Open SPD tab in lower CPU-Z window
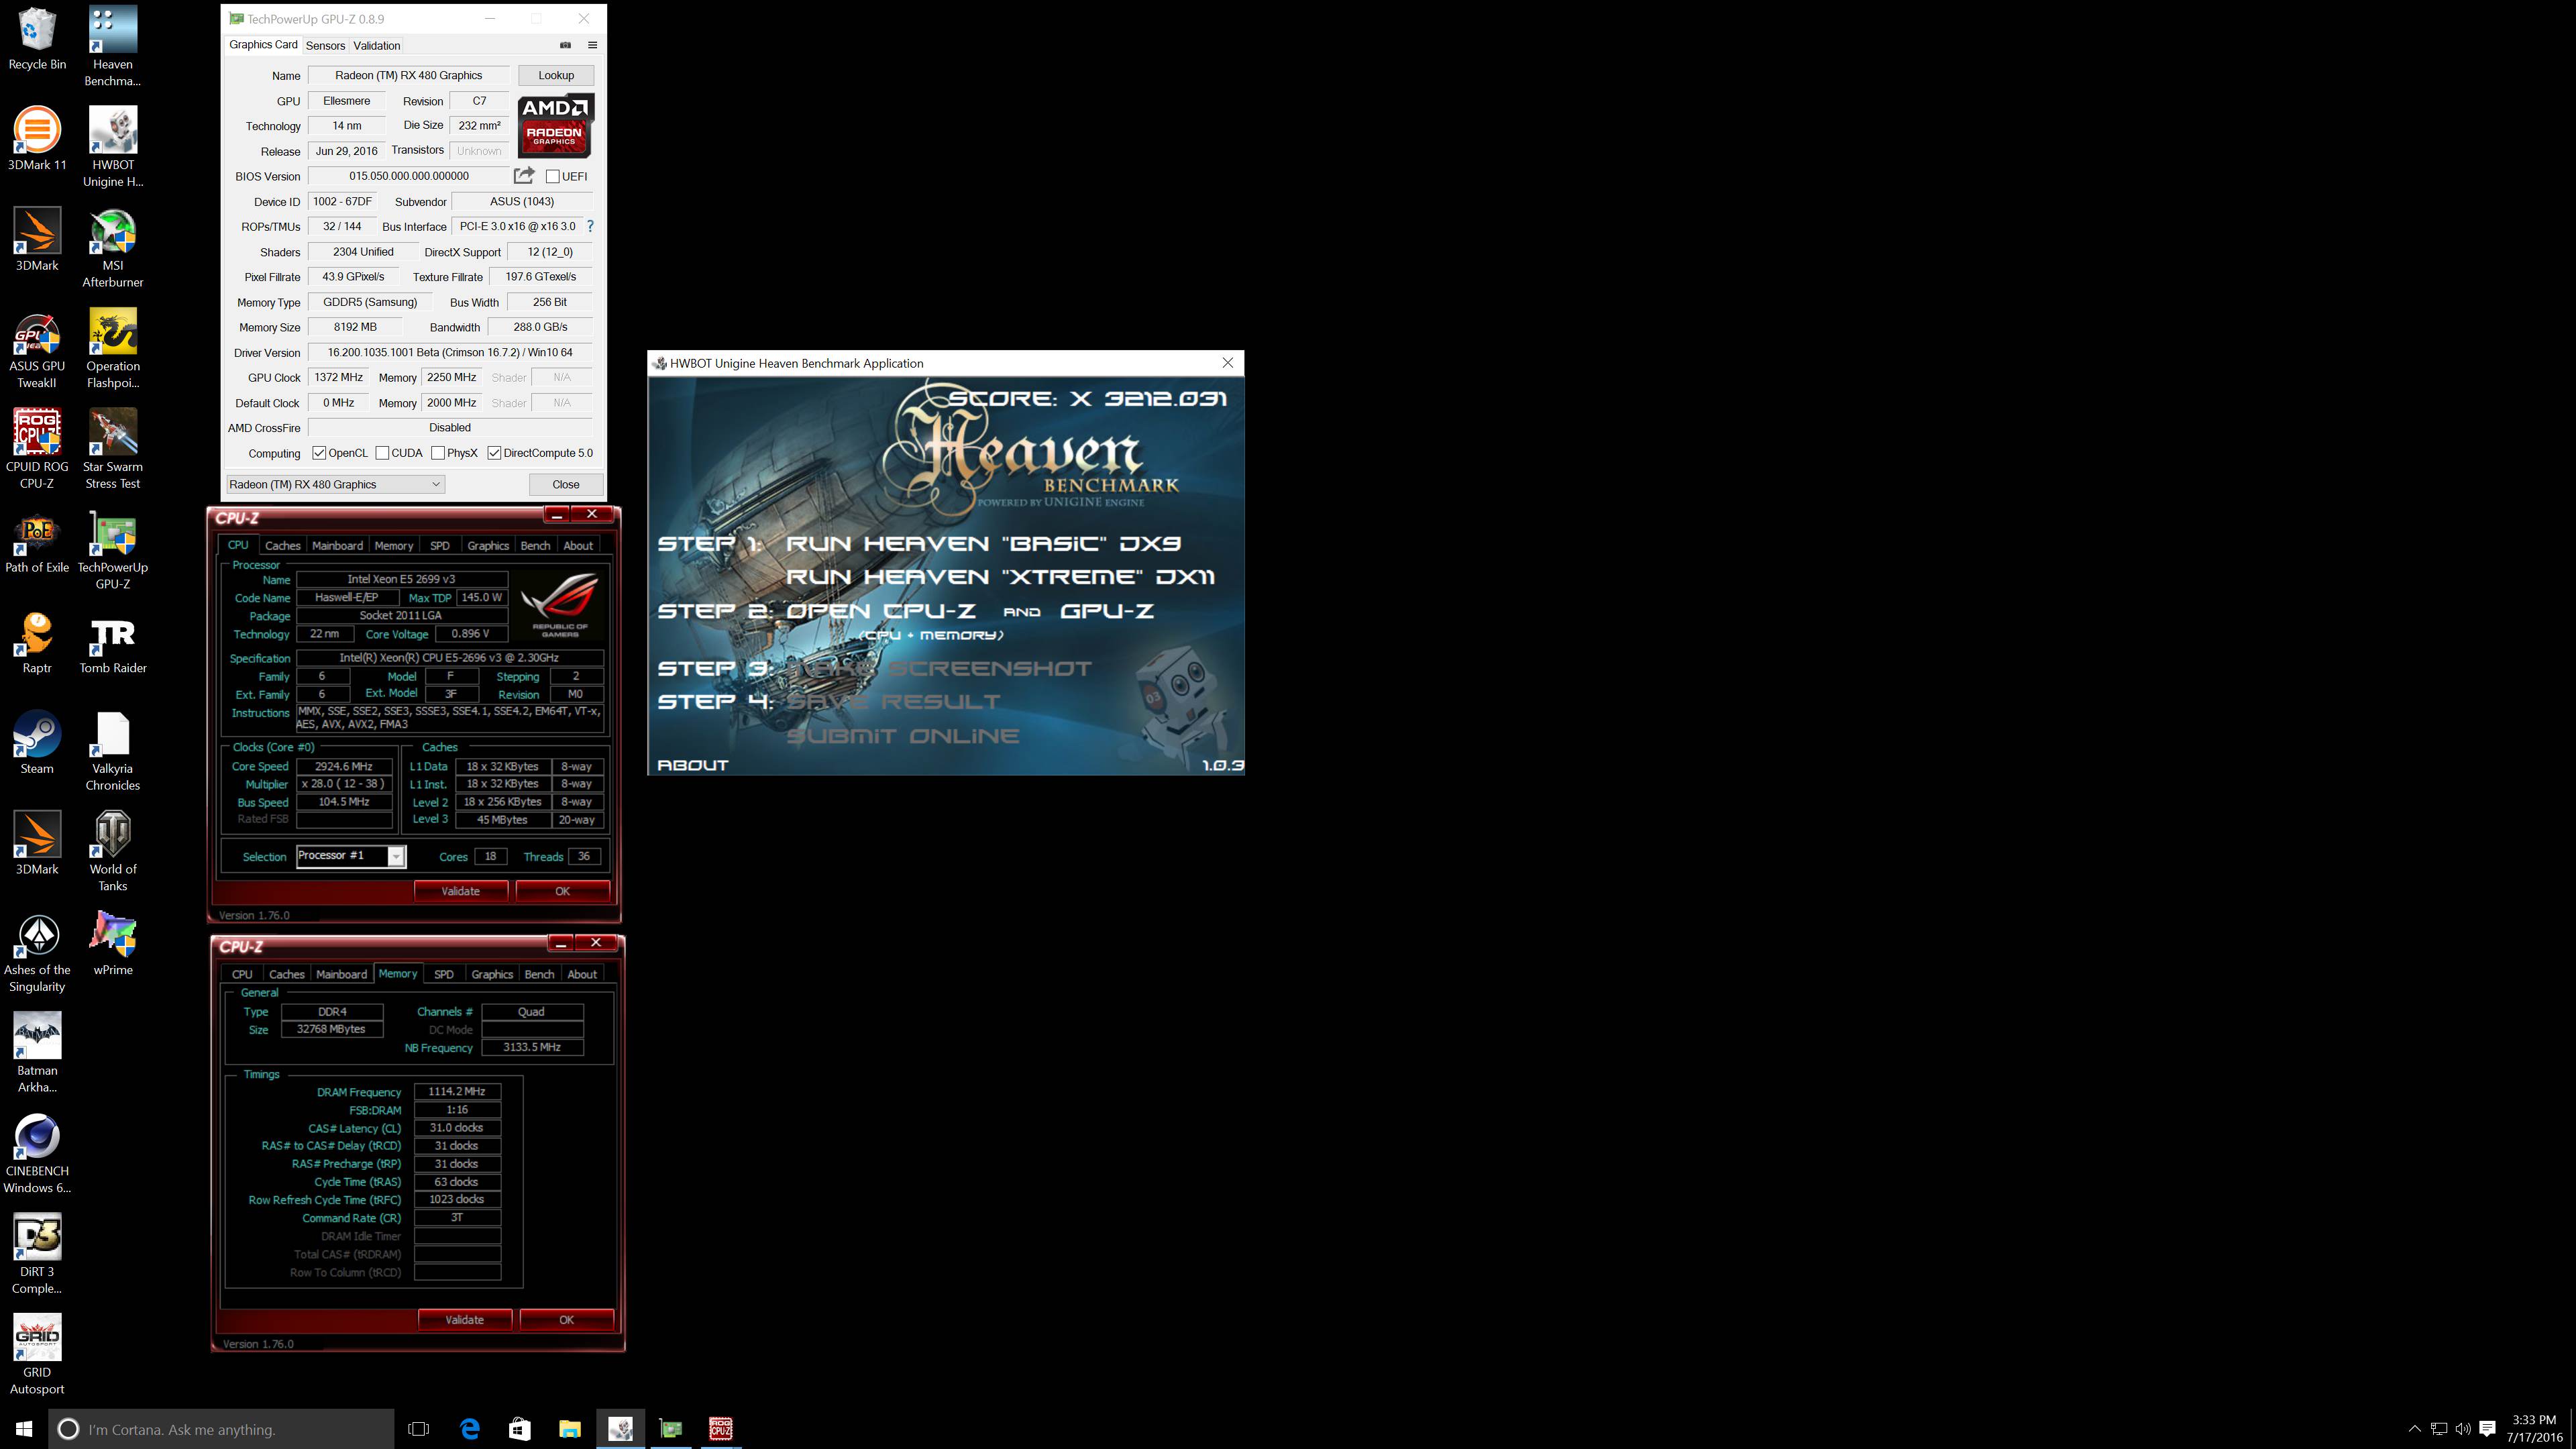 pyautogui.click(x=444, y=974)
